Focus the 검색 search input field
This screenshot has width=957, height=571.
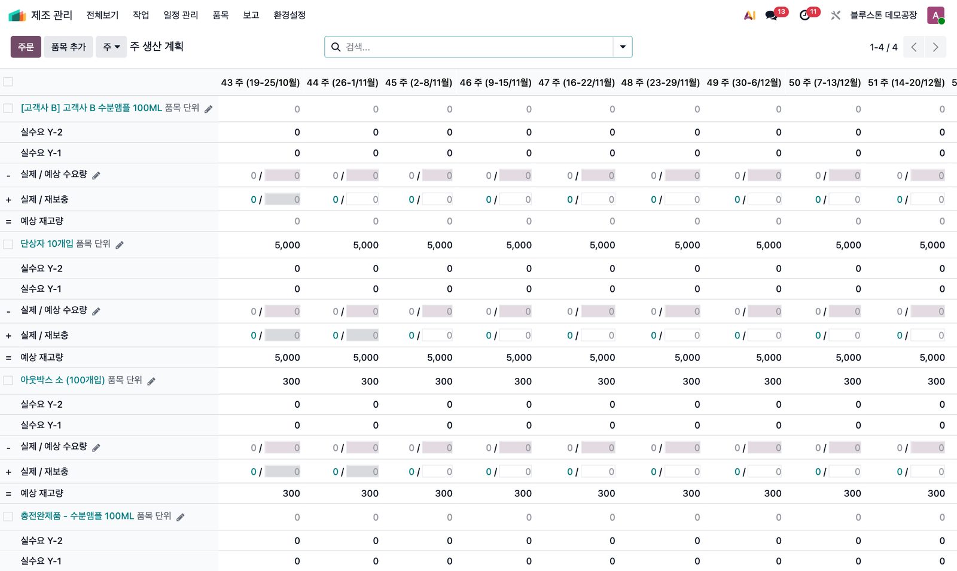(x=477, y=47)
